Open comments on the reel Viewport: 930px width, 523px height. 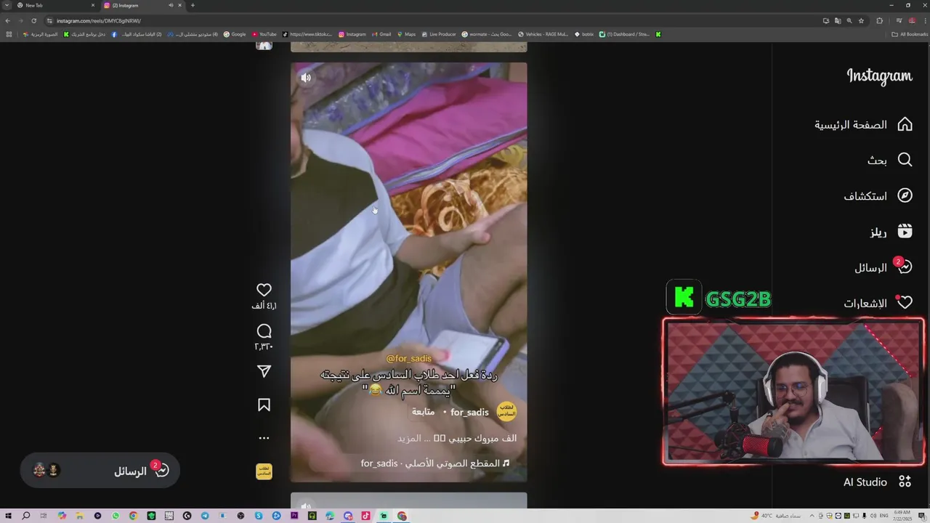pos(264,331)
